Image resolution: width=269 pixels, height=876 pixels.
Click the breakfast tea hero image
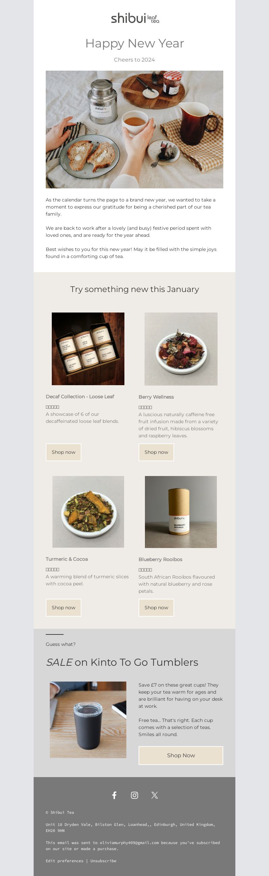click(x=134, y=130)
